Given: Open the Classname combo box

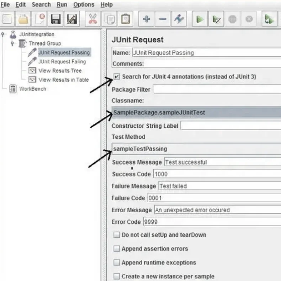Looking at the screenshot, I should point(196,112).
